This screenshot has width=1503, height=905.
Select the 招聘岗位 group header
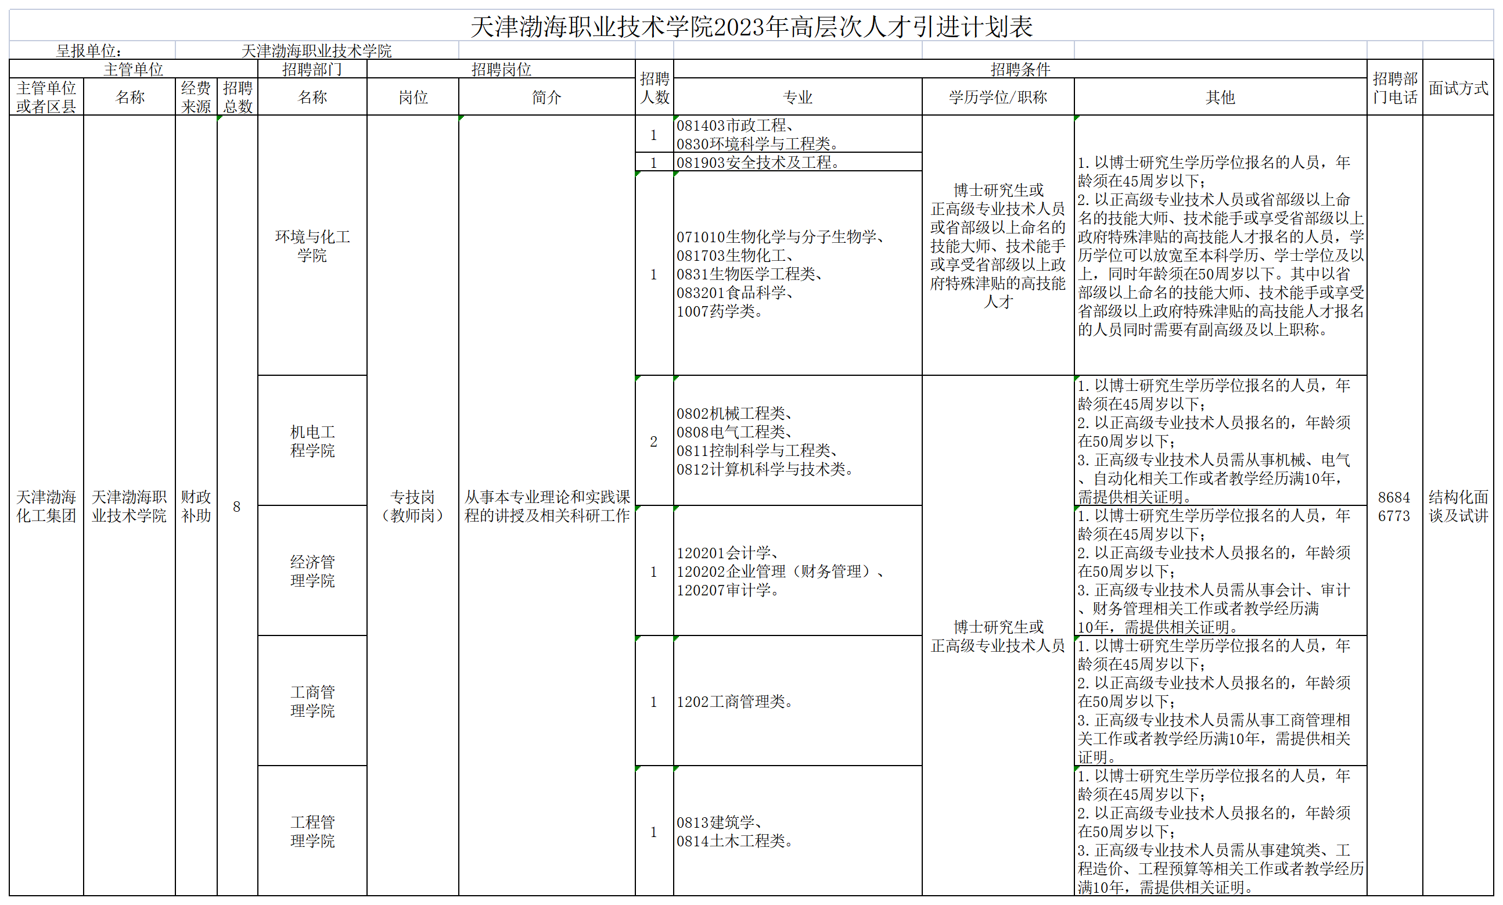(x=501, y=69)
